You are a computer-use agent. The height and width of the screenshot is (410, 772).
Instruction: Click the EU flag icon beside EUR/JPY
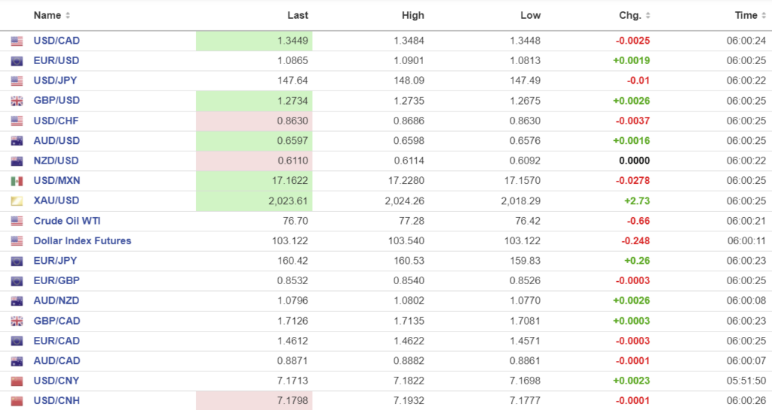pos(17,261)
